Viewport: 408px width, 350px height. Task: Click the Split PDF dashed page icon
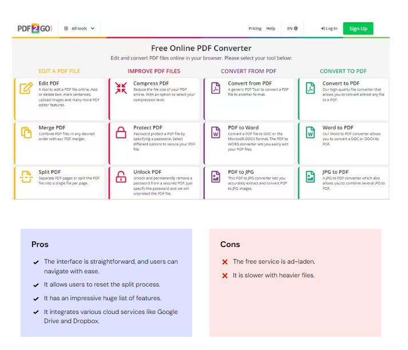coord(26,177)
